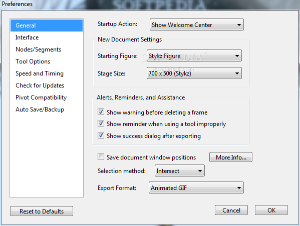
Task: Toggle reminder when using tool improperly
Action: (x=101, y=123)
